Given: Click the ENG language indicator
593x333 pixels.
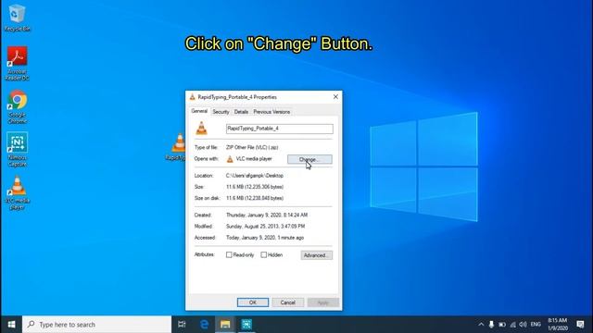Looking at the screenshot, I should (x=536, y=325).
